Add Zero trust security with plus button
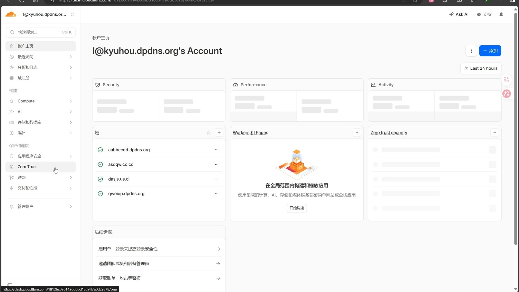The height and width of the screenshot is (292, 519). tap(495, 133)
